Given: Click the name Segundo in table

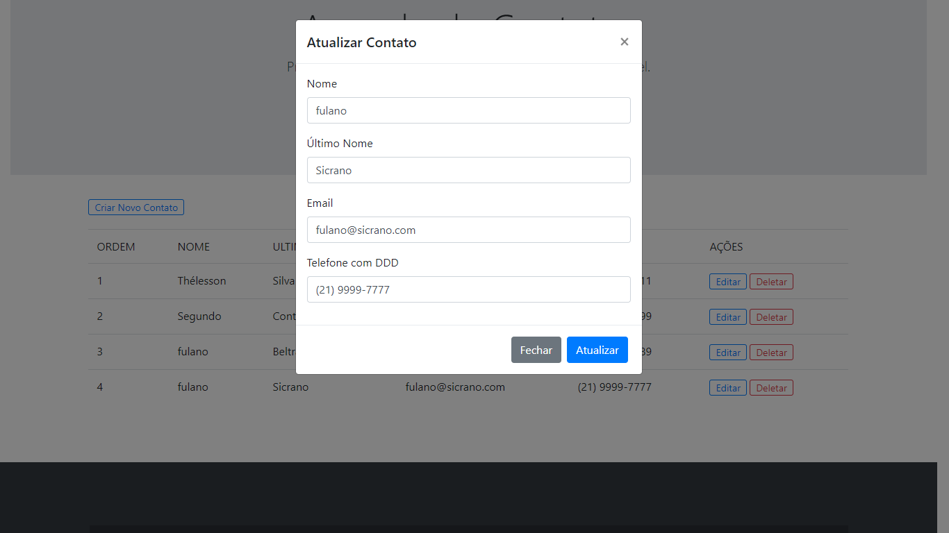Looking at the screenshot, I should coord(199,316).
